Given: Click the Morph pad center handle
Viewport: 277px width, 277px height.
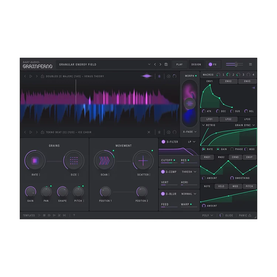Looking at the screenshot, I should coord(189,103).
